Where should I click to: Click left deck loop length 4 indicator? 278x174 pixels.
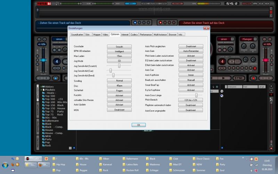tap(57, 62)
